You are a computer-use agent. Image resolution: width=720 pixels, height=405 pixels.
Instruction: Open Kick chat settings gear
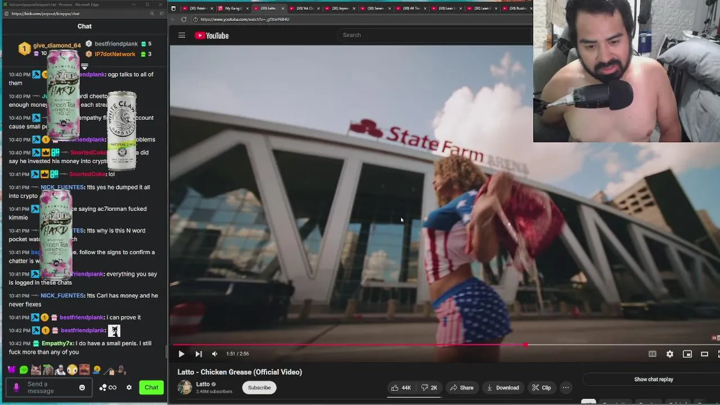[x=129, y=388]
